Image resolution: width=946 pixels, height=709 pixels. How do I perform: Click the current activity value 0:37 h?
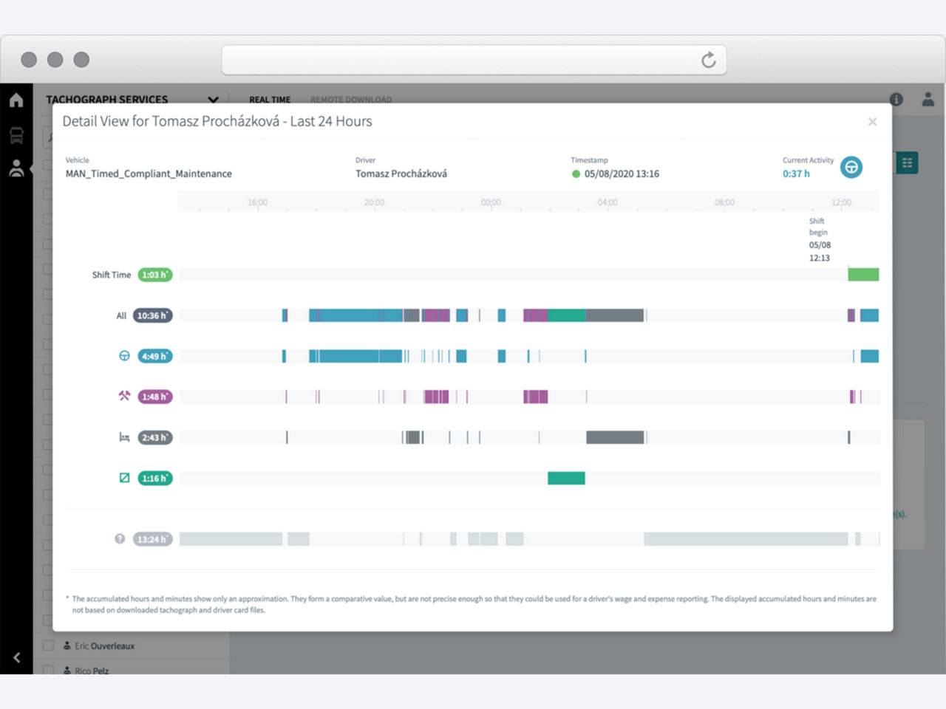click(796, 174)
